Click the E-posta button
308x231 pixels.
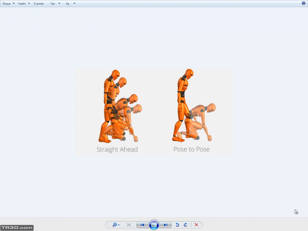(39, 4)
